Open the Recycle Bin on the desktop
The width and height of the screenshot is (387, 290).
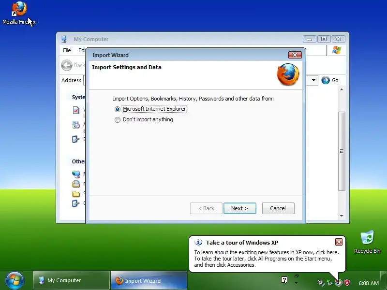pyautogui.click(x=367, y=242)
